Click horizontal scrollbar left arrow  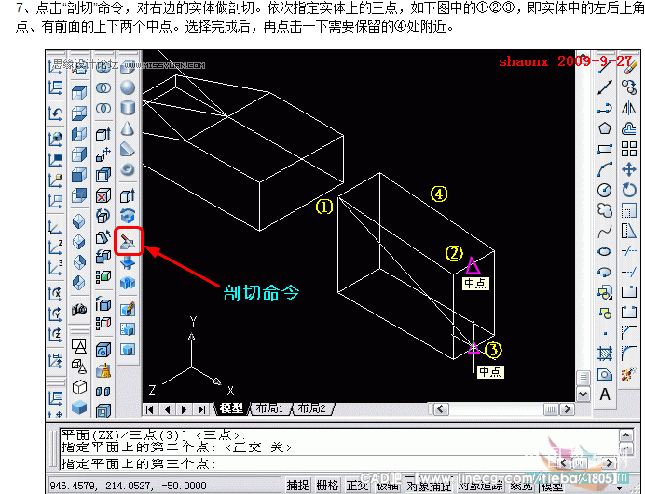click(442, 409)
